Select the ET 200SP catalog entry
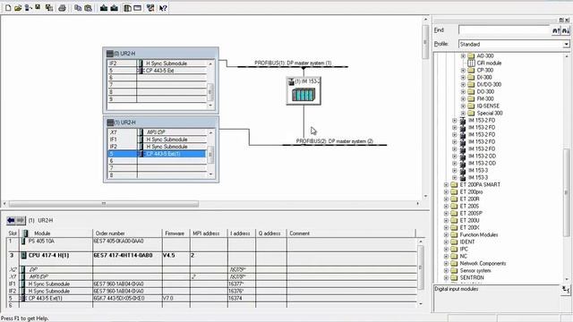This screenshot has height=322, width=573. point(471,213)
